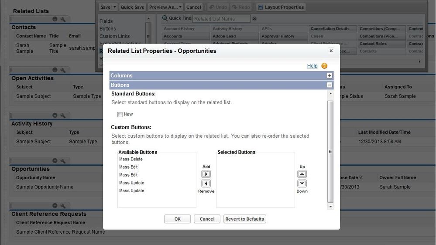This screenshot has width=436, height=245.
Task: Collapse the Buttons section
Action: pos(329,85)
